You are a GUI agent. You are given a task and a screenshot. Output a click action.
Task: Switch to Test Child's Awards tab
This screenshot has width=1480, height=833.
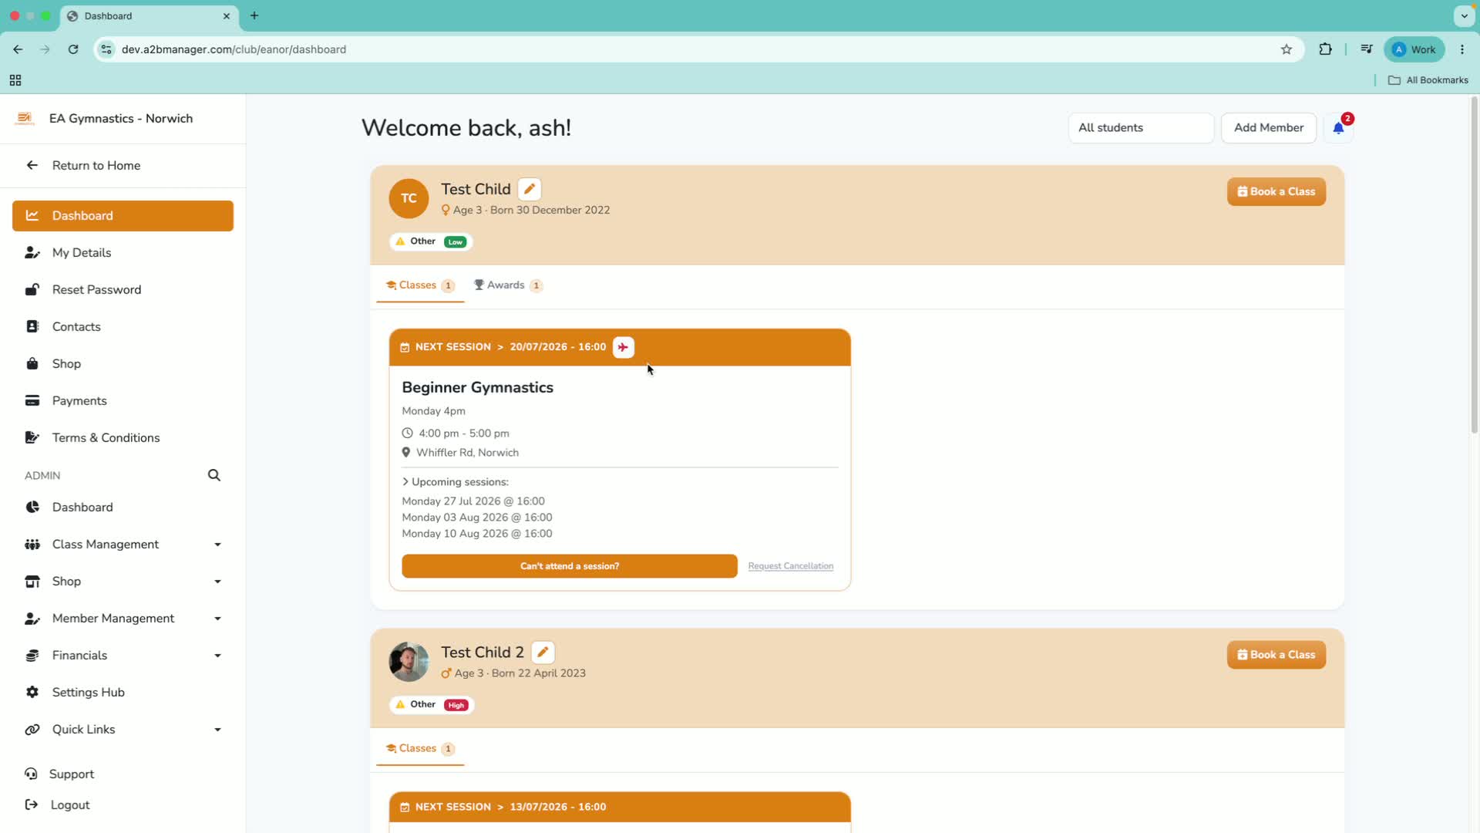pos(509,285)
